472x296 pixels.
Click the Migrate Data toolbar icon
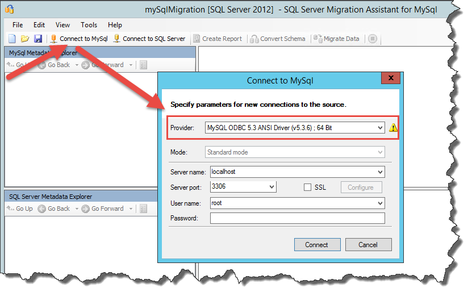click(318, 39)
